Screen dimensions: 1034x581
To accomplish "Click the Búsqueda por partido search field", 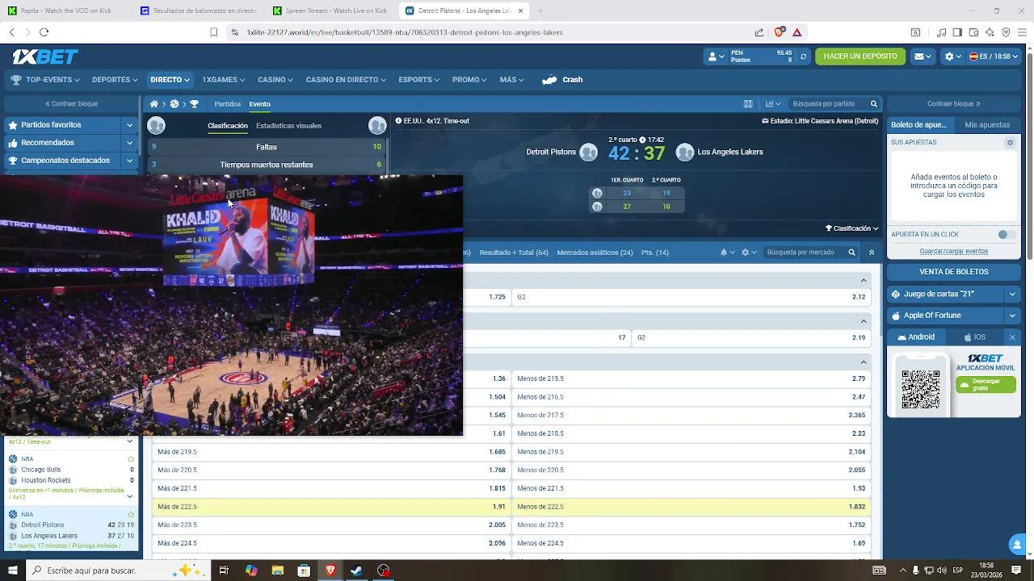I will [829, 104].
